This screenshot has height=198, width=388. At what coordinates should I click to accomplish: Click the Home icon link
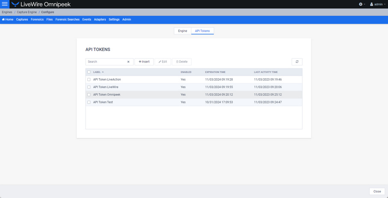tap(8, 20)
